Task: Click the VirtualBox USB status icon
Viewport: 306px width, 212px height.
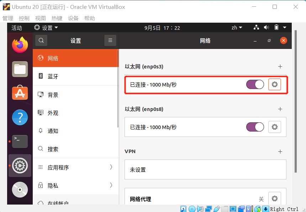Action: coord(217,209)
